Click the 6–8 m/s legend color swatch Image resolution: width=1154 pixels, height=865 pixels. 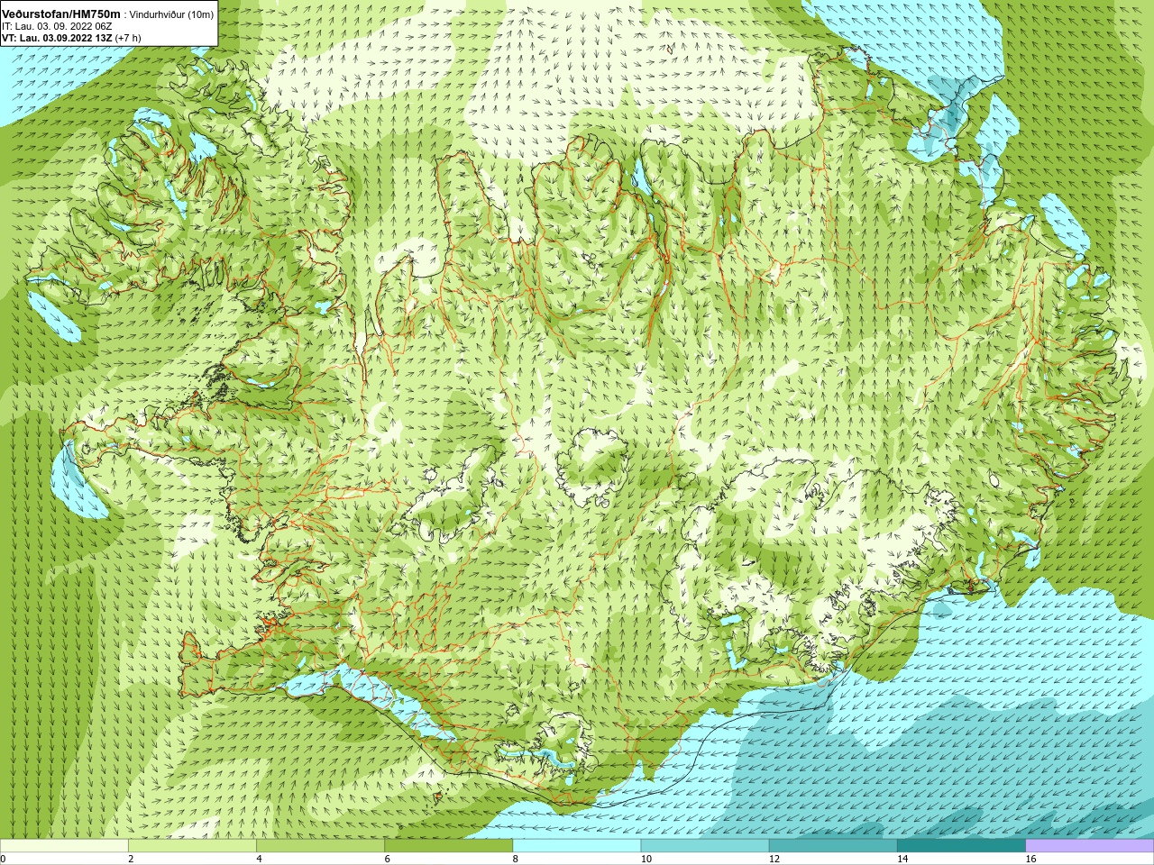coord(448,846)
